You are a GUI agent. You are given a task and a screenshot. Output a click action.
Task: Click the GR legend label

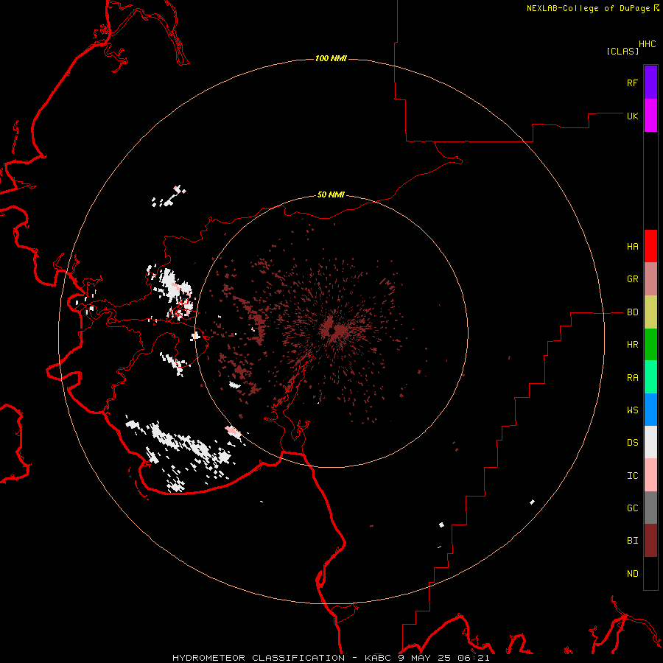pyautogui.click(x=632, y=279)
